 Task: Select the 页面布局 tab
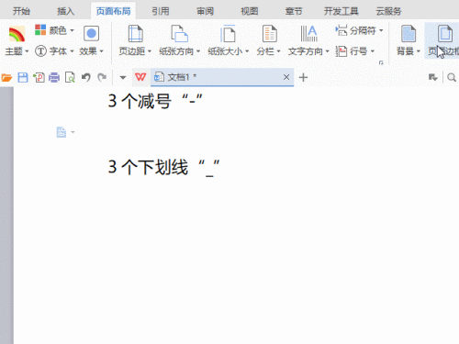tap(114, 11)
